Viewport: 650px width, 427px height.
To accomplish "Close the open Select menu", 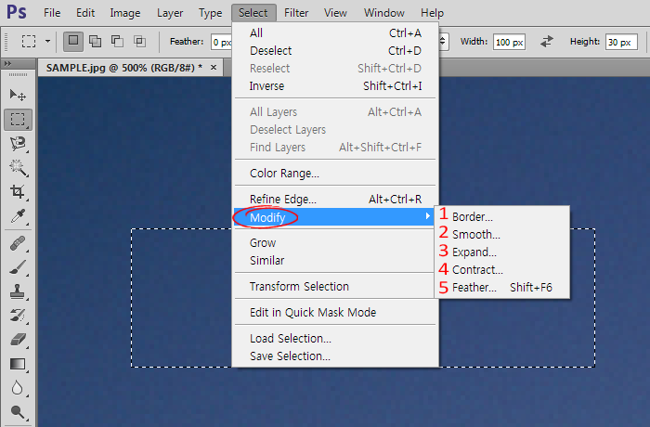I will click(253, 13).
